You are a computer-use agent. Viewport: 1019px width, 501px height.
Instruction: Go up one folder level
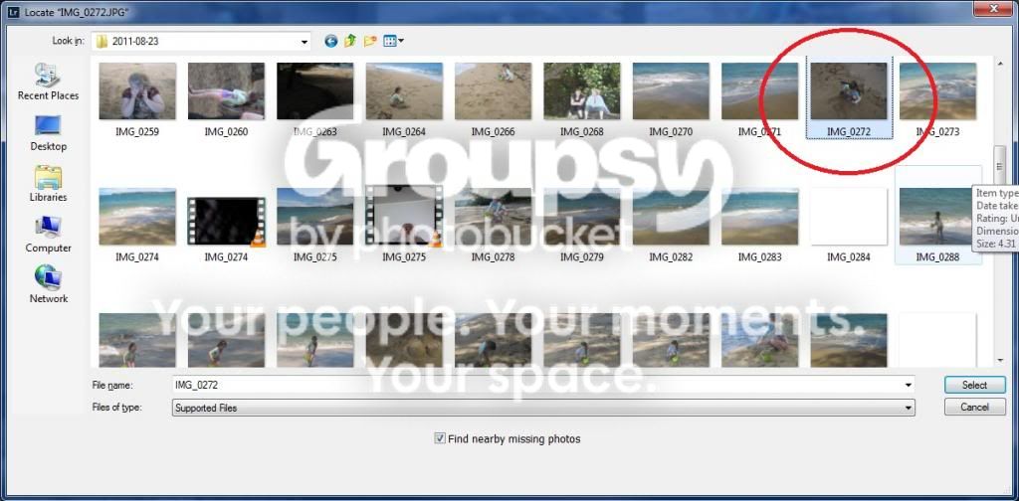point(350,41)
